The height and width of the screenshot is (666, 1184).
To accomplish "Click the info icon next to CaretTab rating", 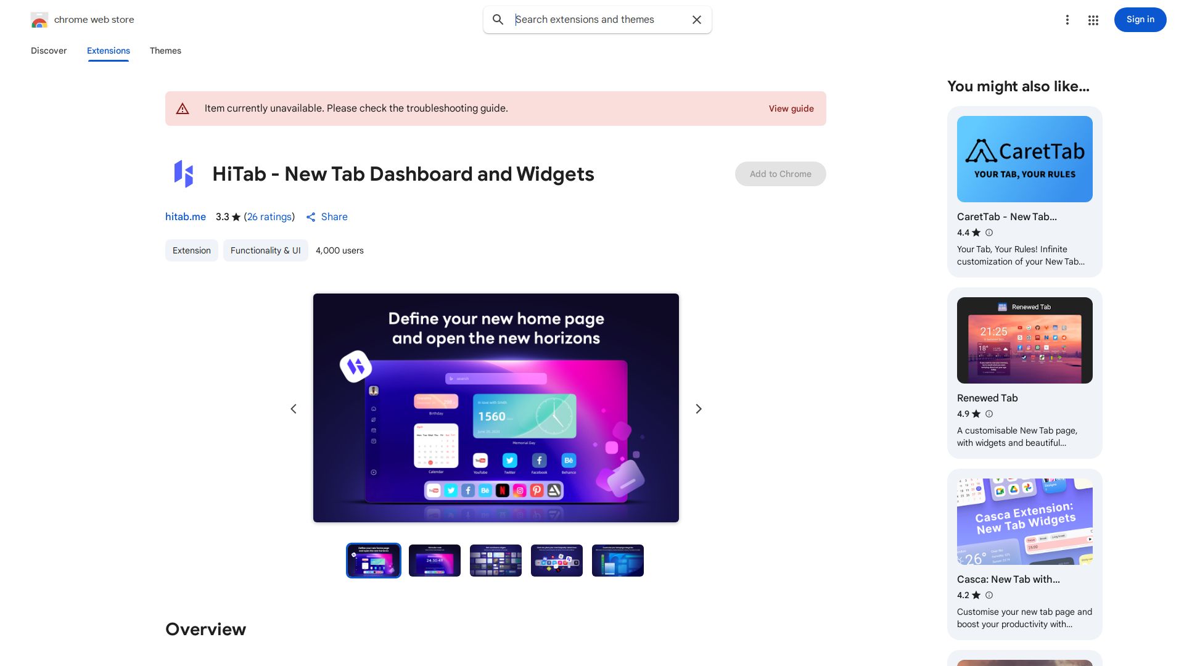I will [989, 232].
